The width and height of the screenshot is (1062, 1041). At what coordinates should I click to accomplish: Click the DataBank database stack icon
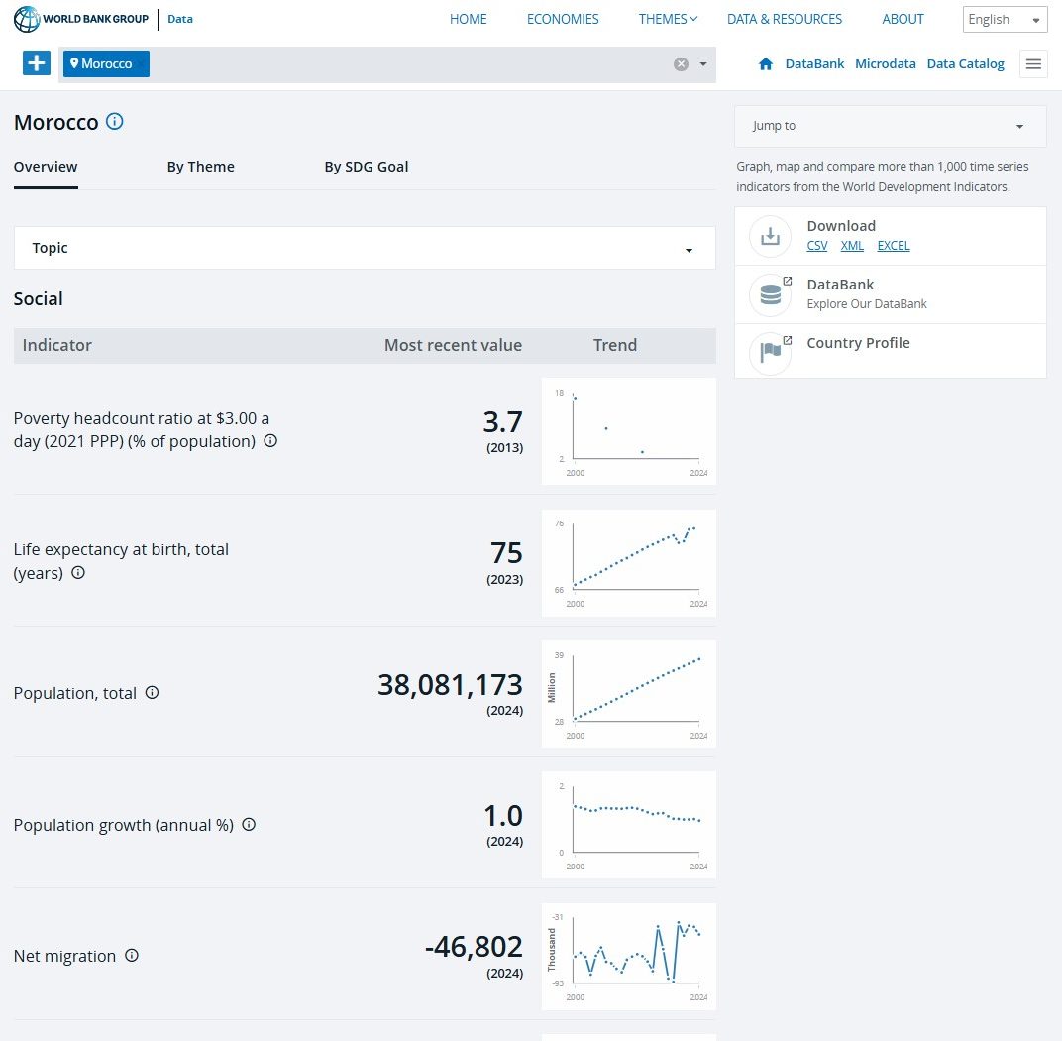coord(770,294)
